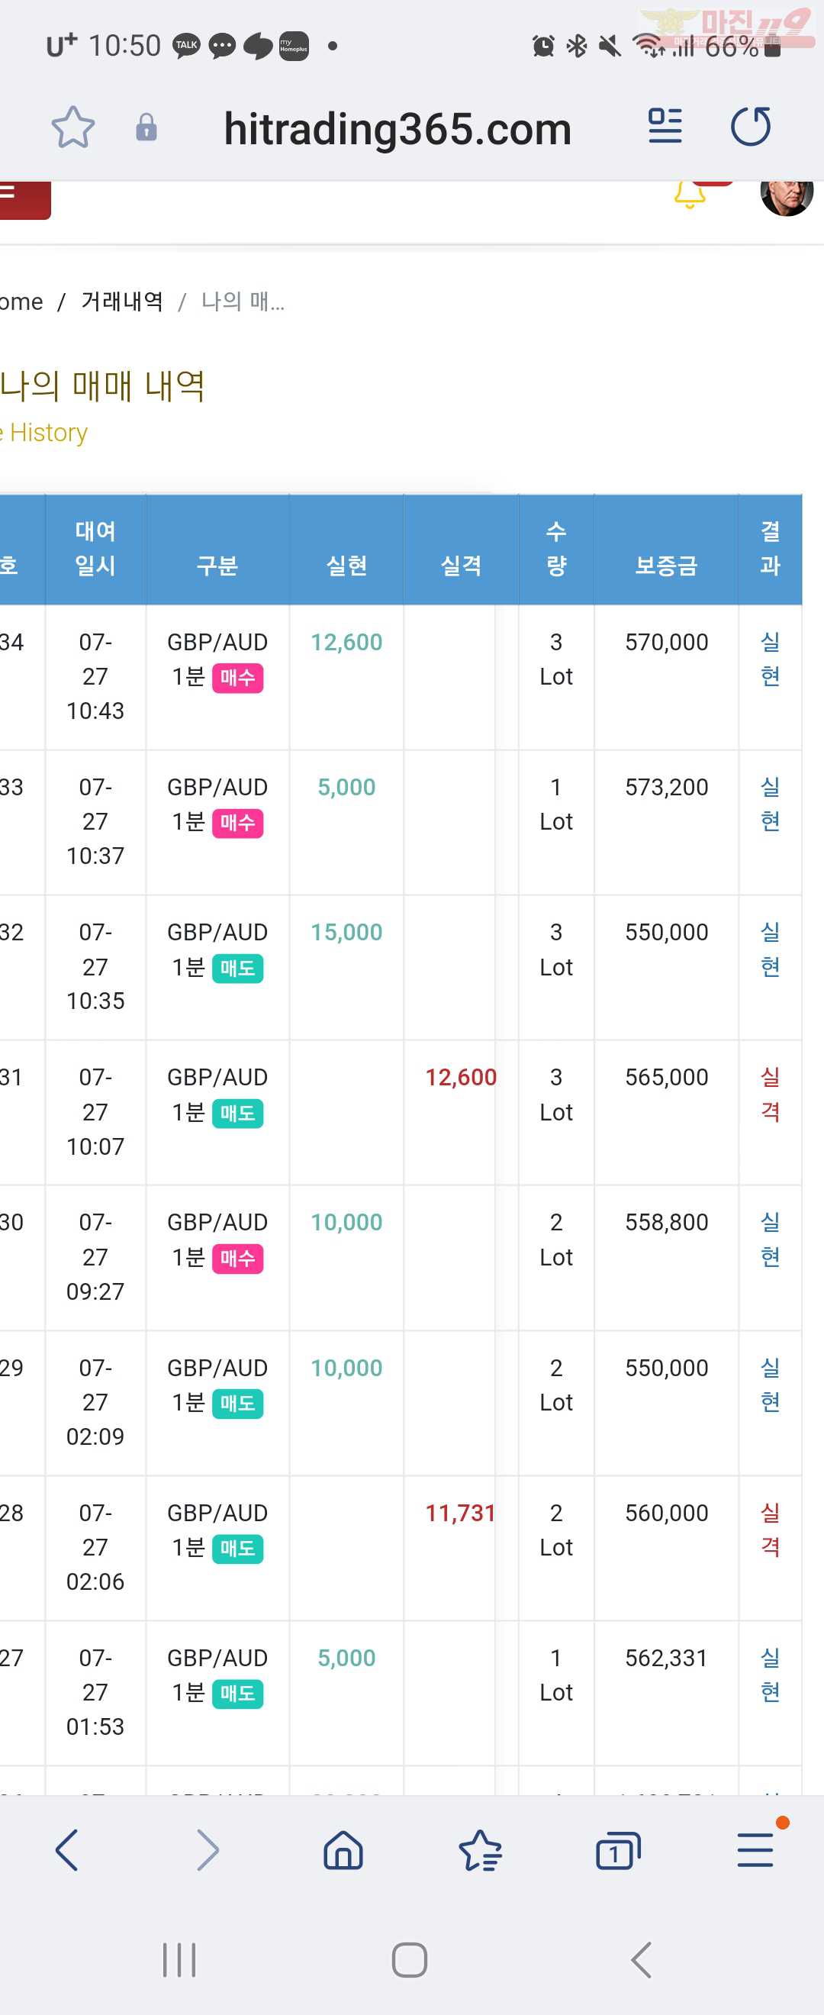
Task: Select the 대여 일시 column header
Action: (x=95, y=548)
